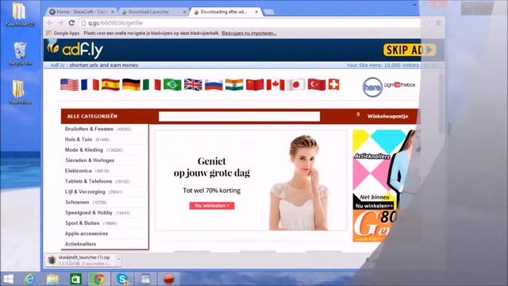Click the wedding dress banner image
This screenshot has width=508, height=286.
coord(251,180)
